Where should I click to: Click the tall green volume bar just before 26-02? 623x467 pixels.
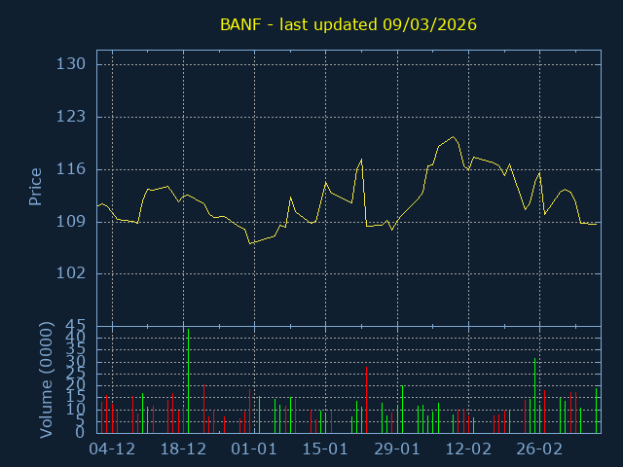click(x=534, y=396)
